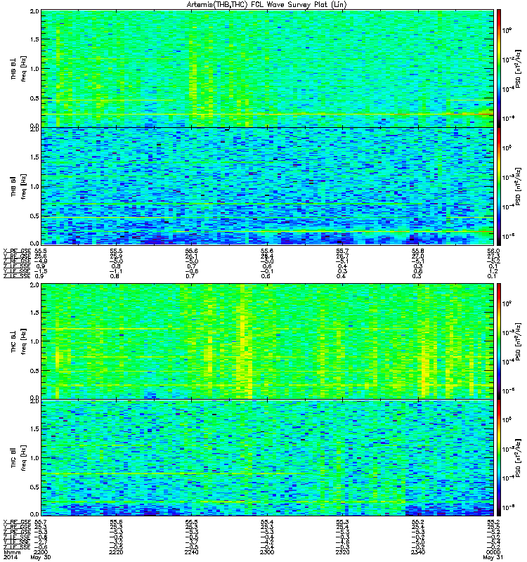Click the '2014' year label
Viewport: 527px width, 562px height.
pyautogui.click(x=9, y=557)
